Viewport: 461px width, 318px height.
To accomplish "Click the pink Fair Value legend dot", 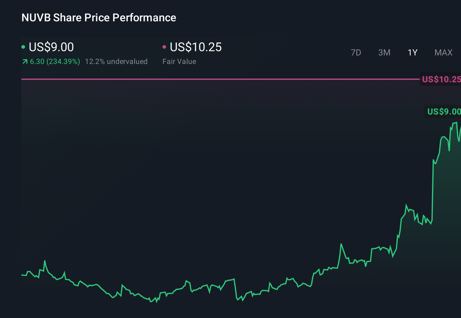I will [165, 47].
